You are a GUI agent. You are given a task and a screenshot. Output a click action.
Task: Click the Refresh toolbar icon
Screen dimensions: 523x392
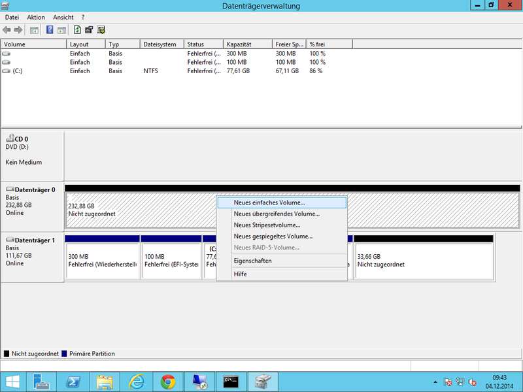tap(78, 30)
